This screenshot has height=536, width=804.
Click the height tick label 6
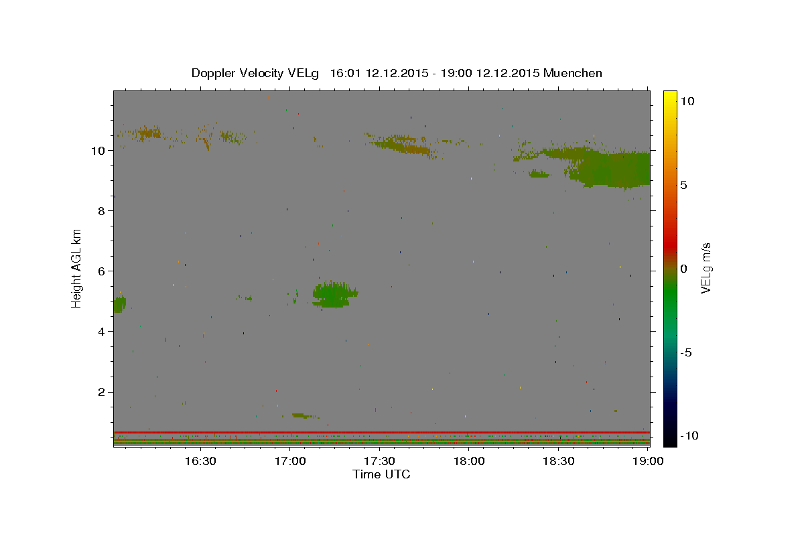point(102,271)
